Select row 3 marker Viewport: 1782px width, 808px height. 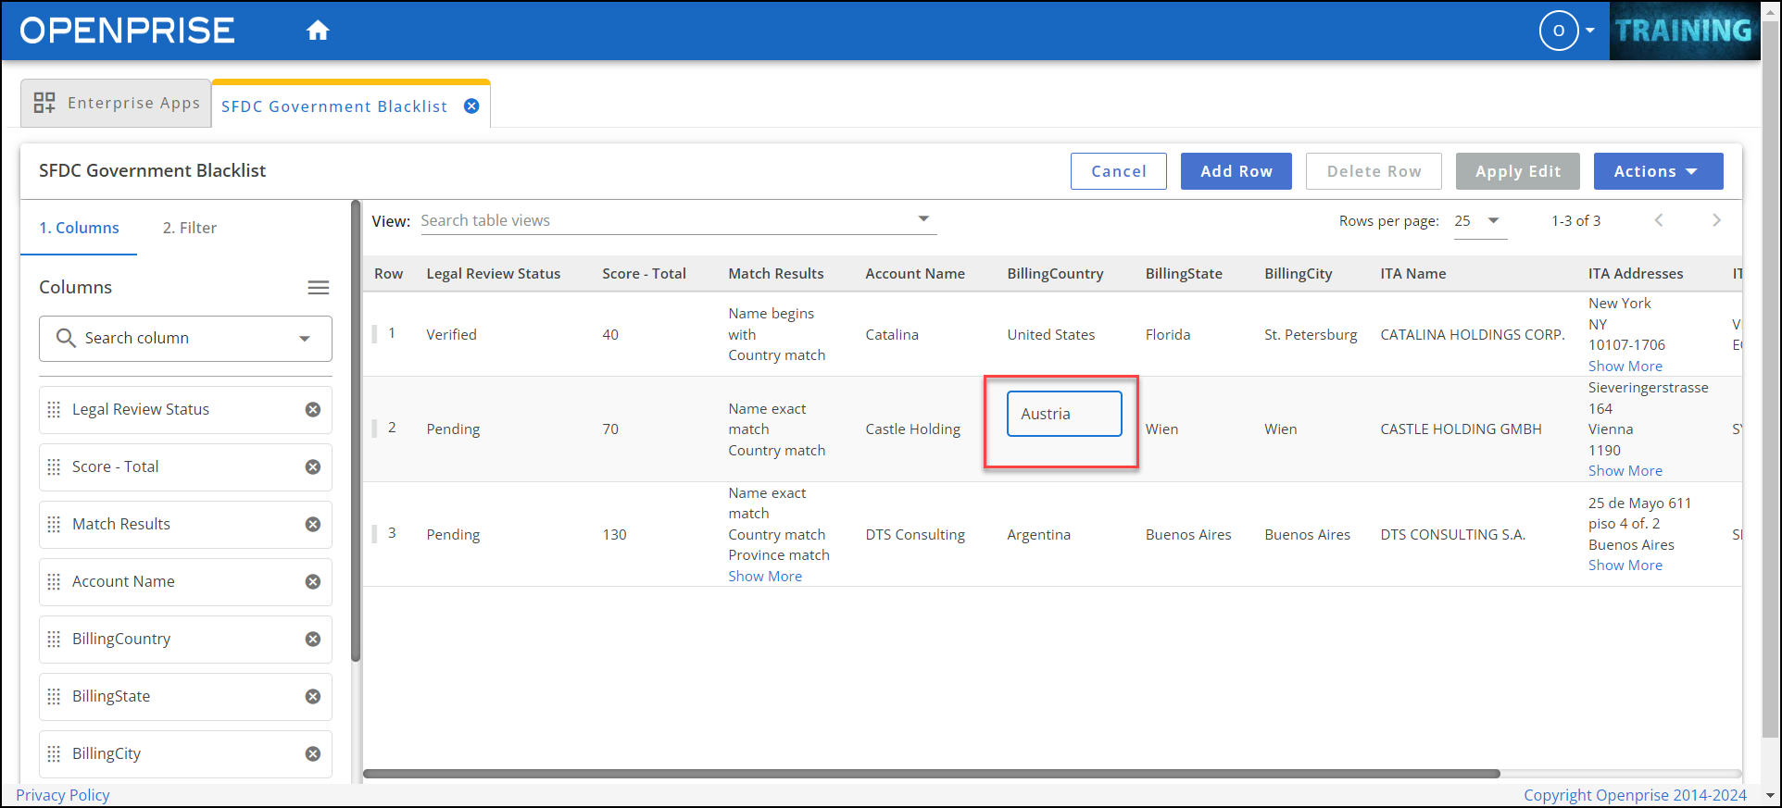(x=375, y=534)
